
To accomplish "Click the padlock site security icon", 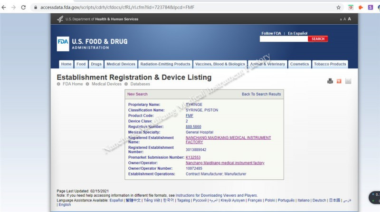I will 36,8.
